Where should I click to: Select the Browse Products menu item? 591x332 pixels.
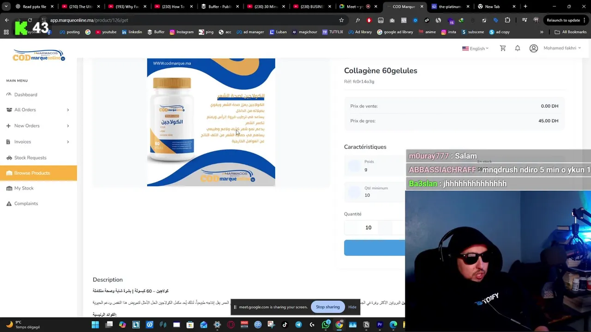pos(38,173)
